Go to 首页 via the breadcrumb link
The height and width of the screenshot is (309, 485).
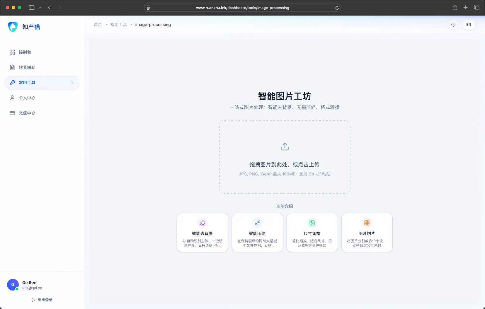[x=98, y=25]
